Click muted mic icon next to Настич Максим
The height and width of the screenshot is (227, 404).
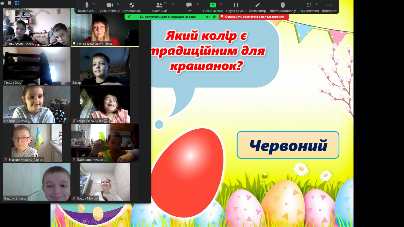click(6, 160)
